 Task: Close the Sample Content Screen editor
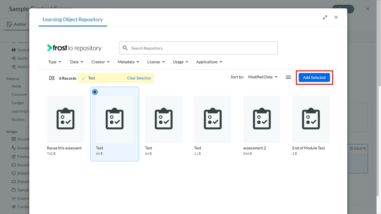pos(368,9)
